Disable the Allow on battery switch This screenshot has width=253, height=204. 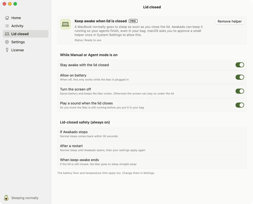tap(240, 77)
